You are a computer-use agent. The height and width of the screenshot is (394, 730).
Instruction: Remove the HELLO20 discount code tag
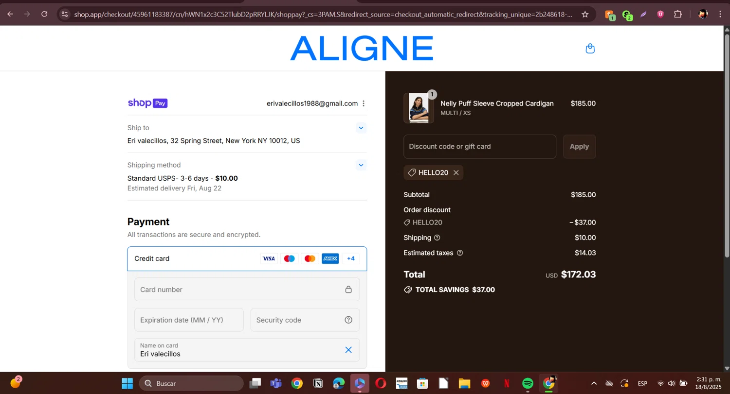(456, 172)
